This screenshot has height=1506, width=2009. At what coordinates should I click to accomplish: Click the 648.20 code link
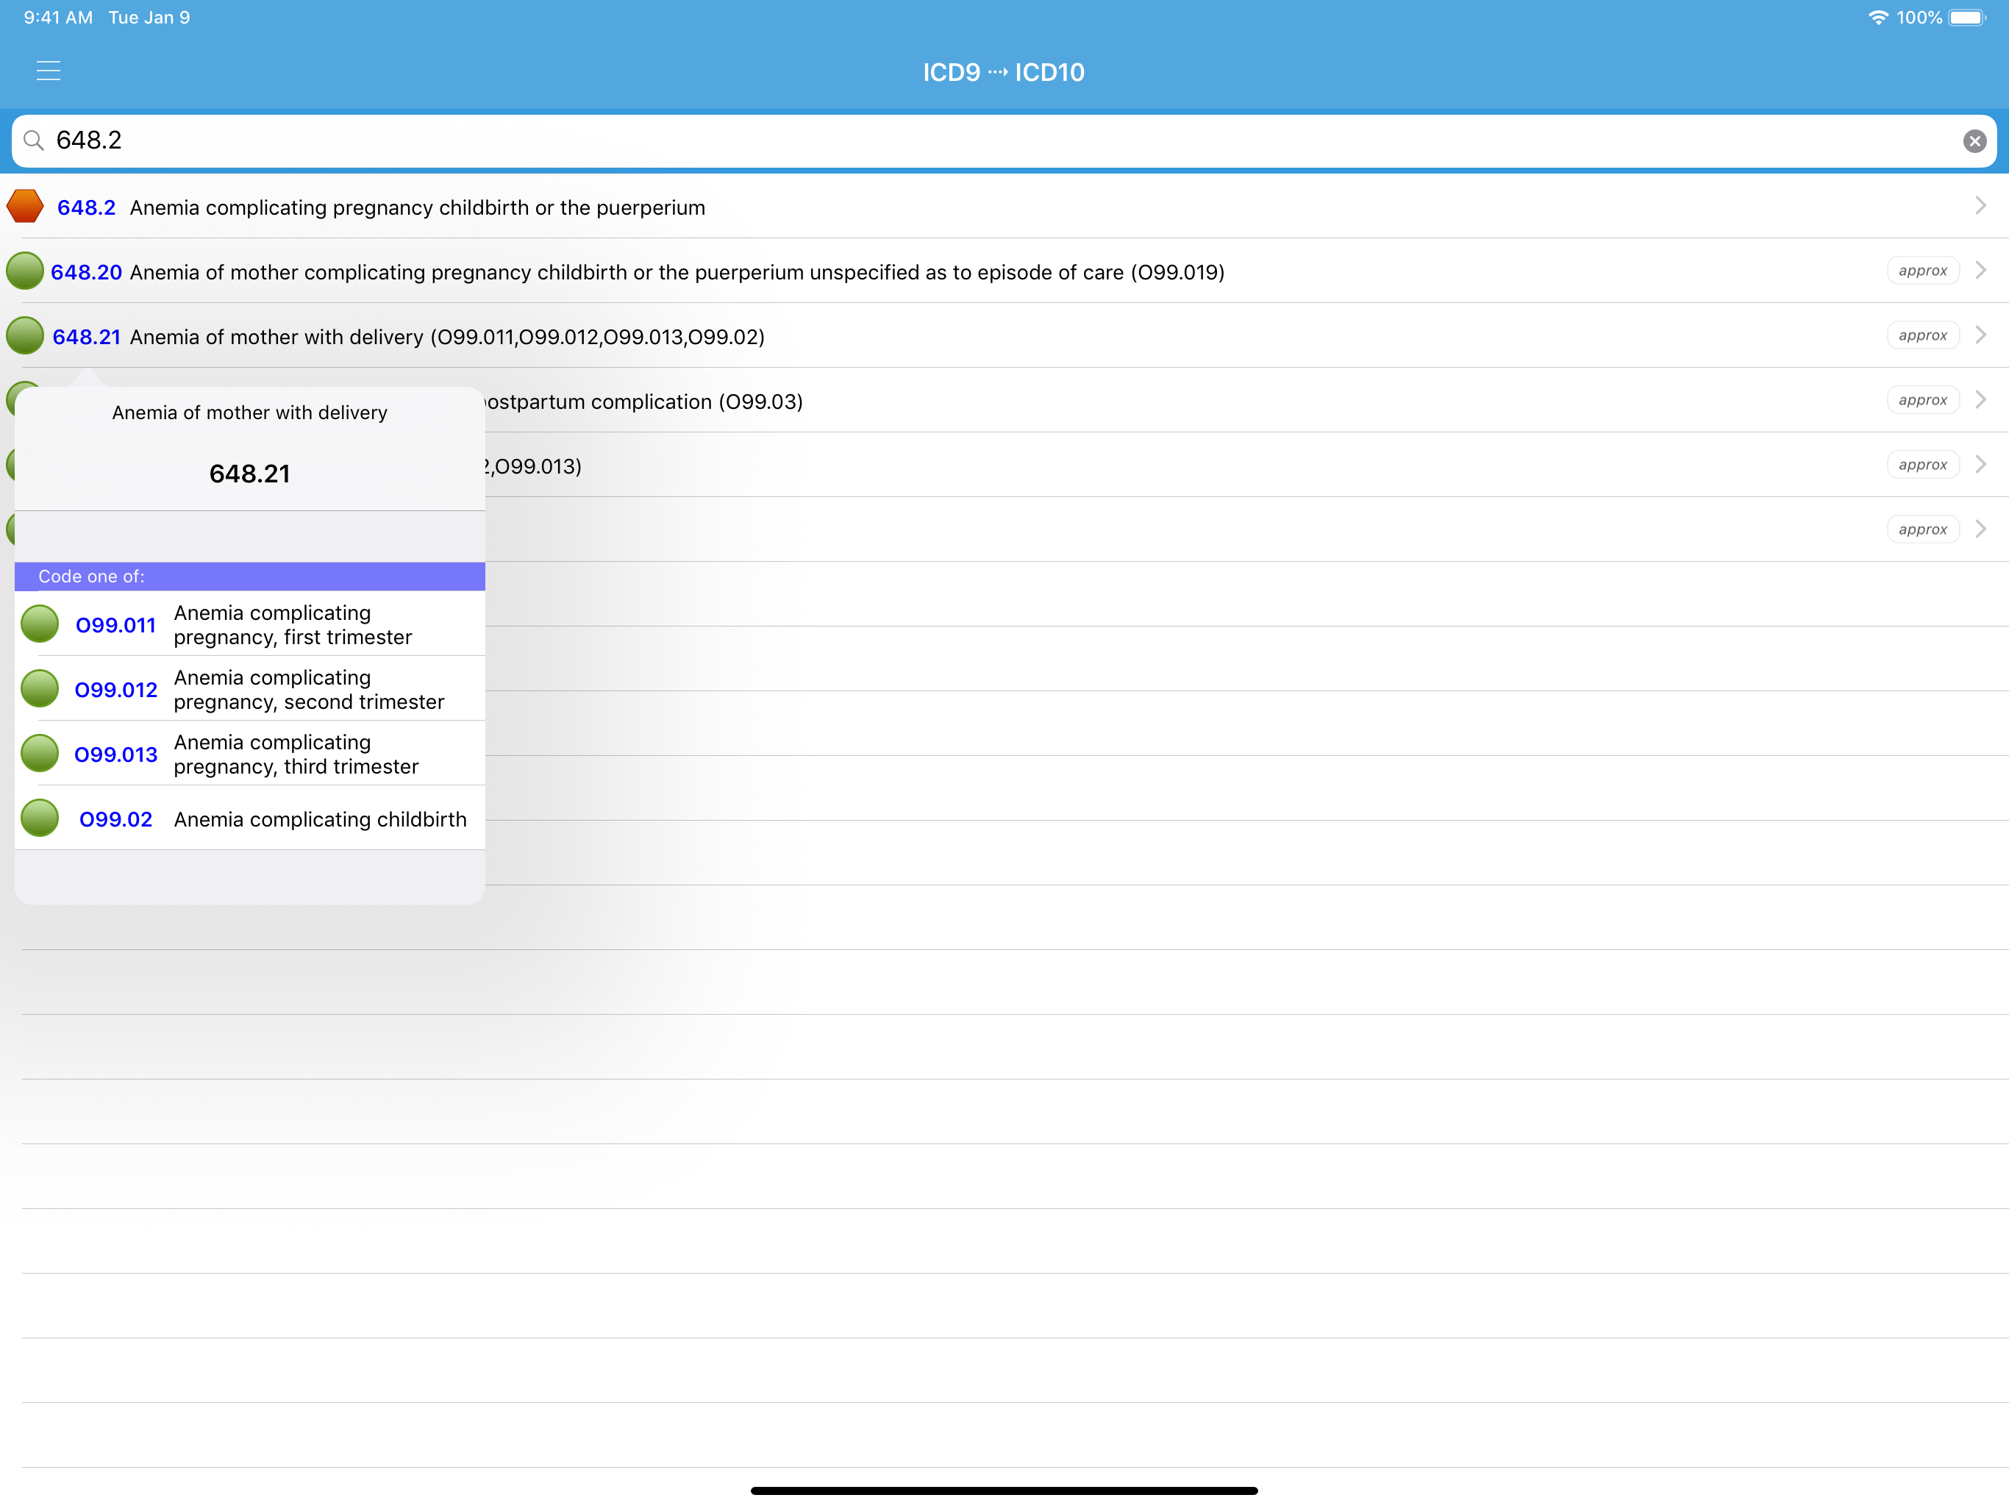[x=86, y=273]
